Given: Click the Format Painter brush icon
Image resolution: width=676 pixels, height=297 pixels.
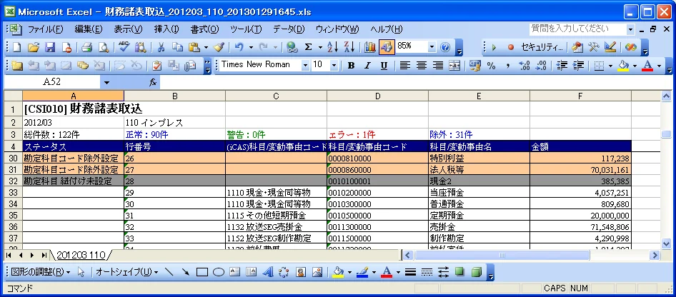Looking at the screenshot, I should pyautogui.click(x=219, y=47).
